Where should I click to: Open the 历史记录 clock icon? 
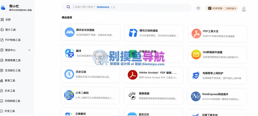pyautogui.click(x=69, y=74)
